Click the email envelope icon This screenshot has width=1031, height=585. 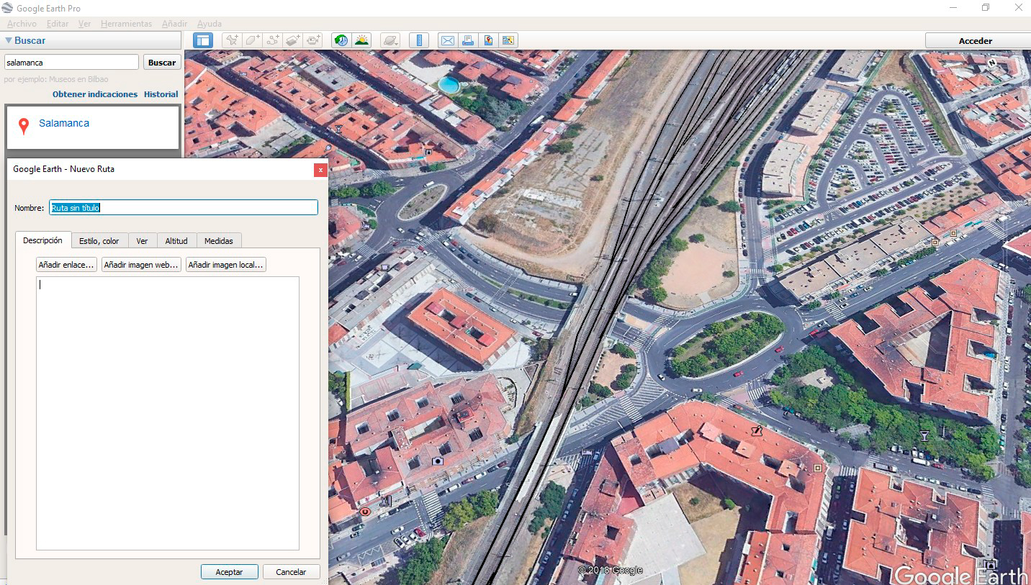tap(448, 40)
